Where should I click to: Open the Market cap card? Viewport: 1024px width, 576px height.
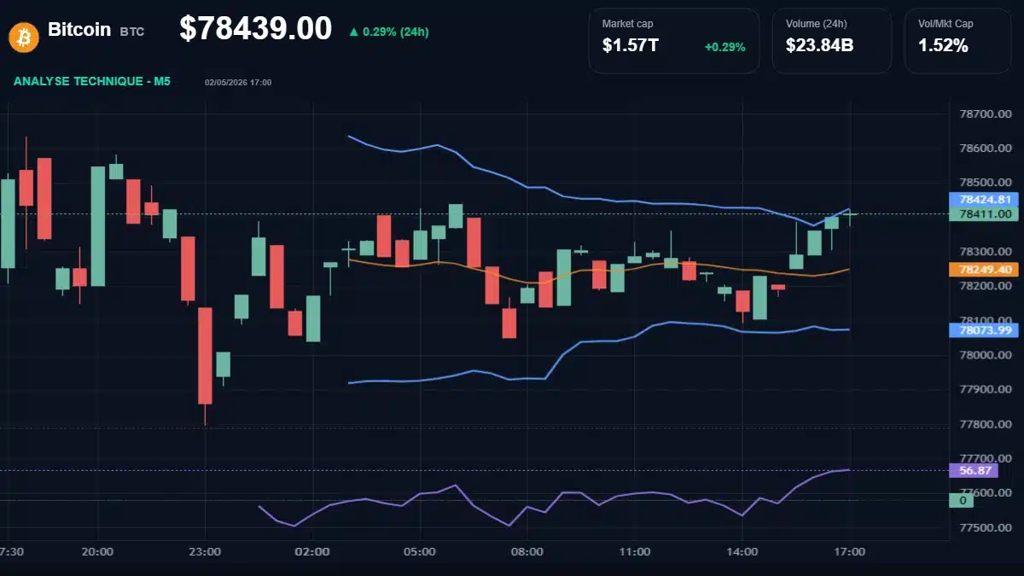(x=674, y=41)
